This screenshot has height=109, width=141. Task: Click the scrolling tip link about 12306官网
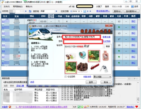41,107
